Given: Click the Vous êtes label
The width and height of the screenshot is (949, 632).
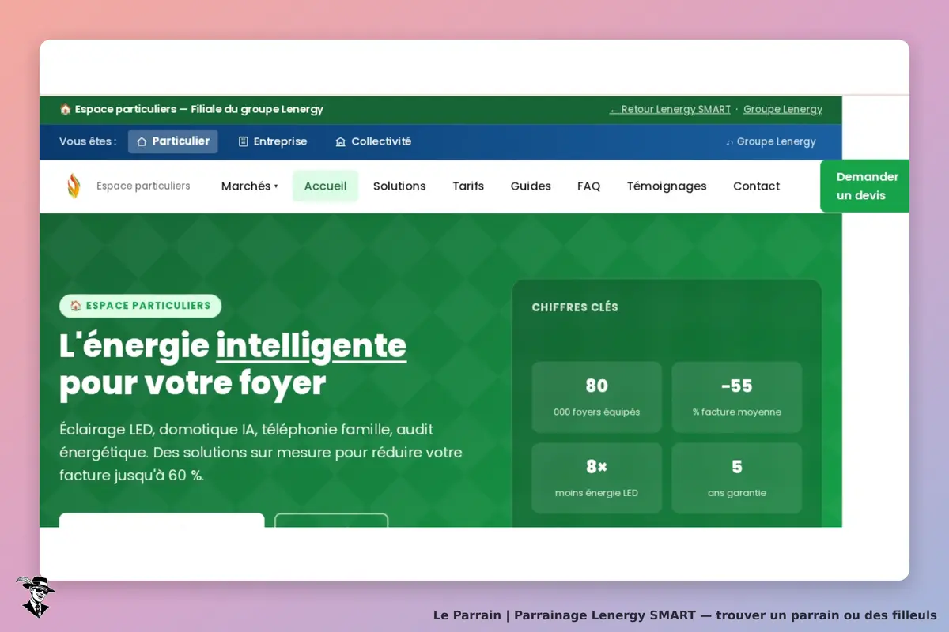Looking at the screenshot, I should click(88, 141).
